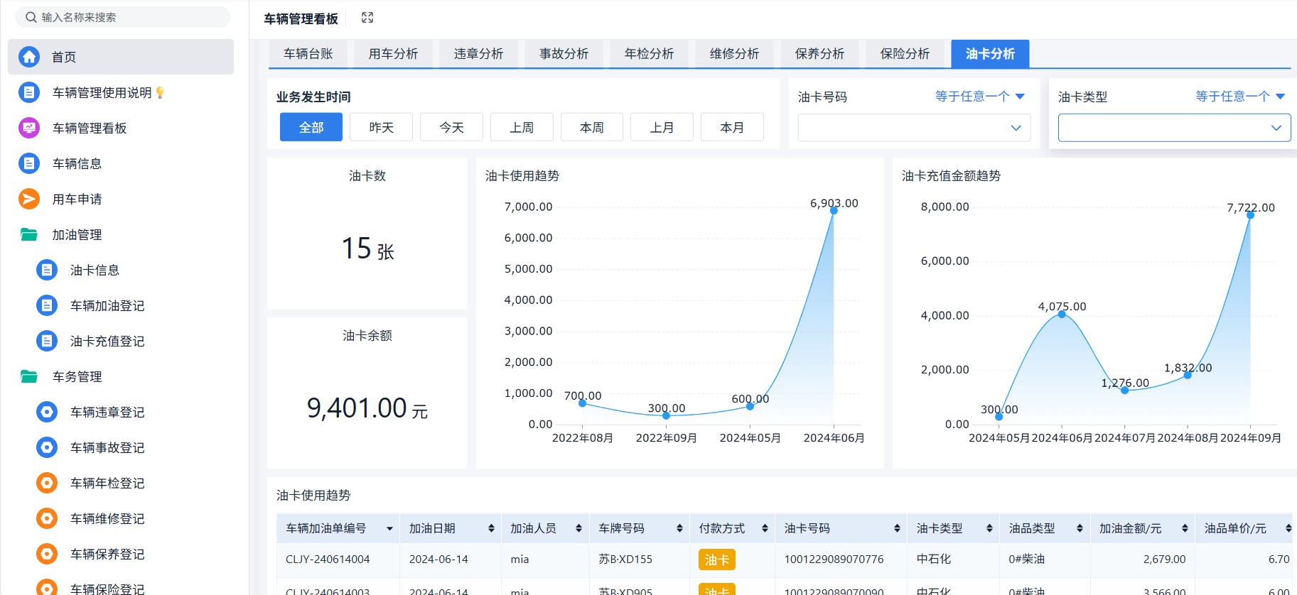Sort the 油卡类型 column
Screen dimensions: 1297x595
[x=989, y=528]
